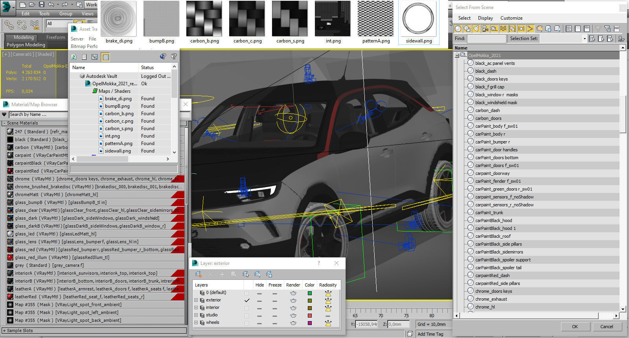Click Select Highlighted Objects and Layers icon

click(246, 274)
